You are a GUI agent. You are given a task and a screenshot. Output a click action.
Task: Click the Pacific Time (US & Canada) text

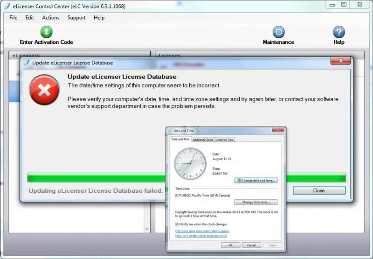pos(202,196)
